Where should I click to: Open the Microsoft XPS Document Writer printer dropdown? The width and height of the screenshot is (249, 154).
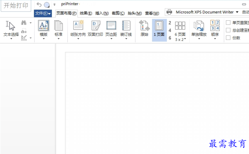237,12
